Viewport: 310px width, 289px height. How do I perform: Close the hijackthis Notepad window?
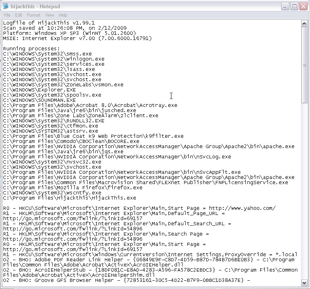[304, 6]
